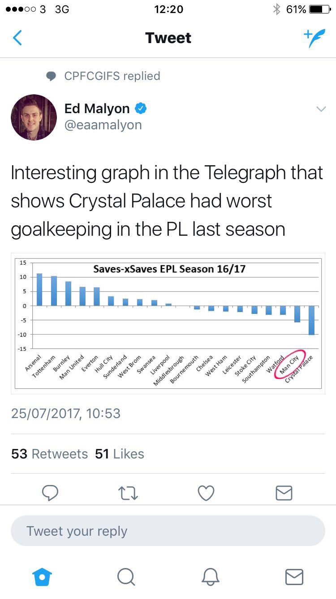Open the Notifications bell tab
Viewport: 336px width, 599px height.
210,577
